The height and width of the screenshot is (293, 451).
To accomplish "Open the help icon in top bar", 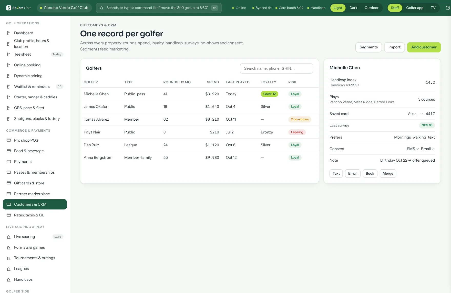I will tap(448, 8).
